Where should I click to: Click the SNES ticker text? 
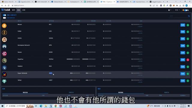tap(51, 73)
